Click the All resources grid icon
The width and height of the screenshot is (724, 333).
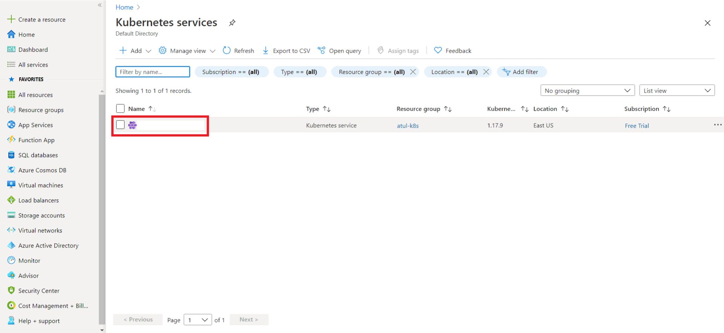coord(11,95)
